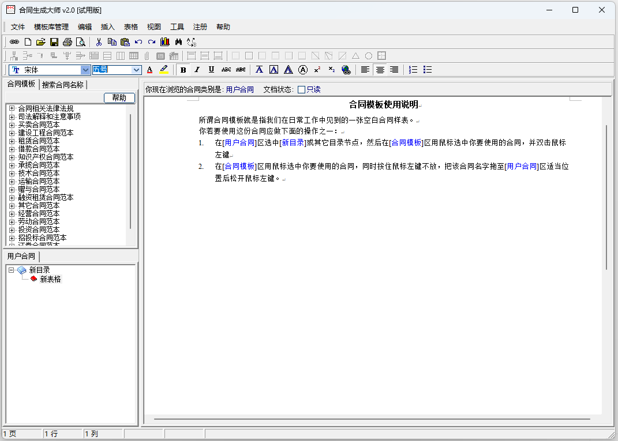Image resolution: width=618 pixels, height=441 pixels.
Task: Open the 宋体 font dropdown
Action: point(85,70)
